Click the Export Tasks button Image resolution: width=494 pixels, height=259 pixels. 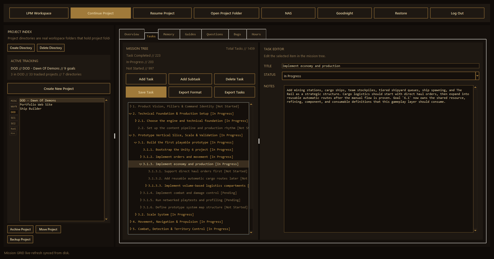pos(235,92)
